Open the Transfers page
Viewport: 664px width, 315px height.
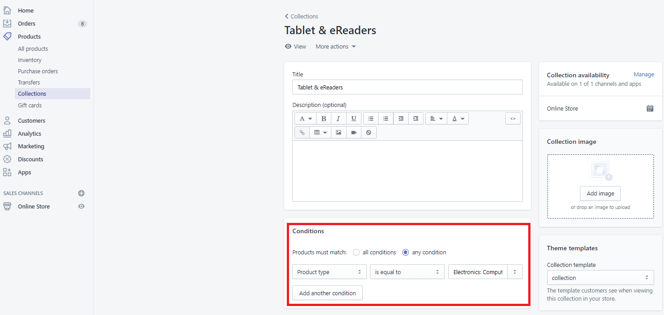coord(29,82)
